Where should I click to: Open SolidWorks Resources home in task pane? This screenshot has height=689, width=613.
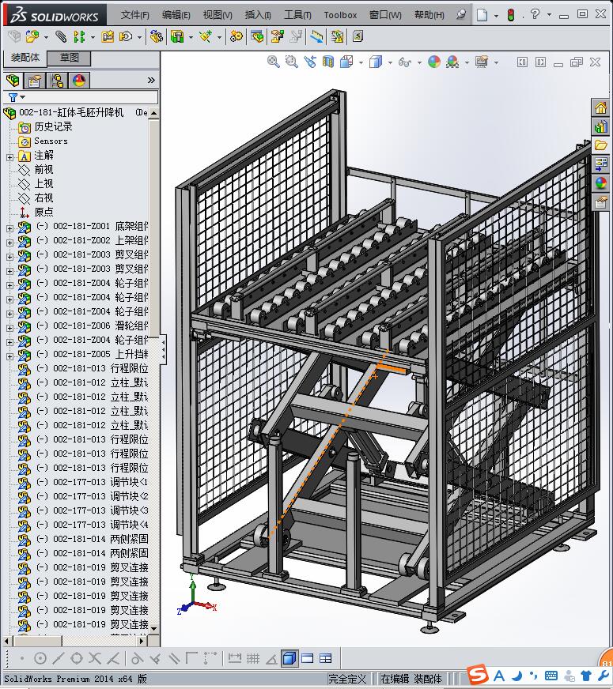click(x=600, y=107)
